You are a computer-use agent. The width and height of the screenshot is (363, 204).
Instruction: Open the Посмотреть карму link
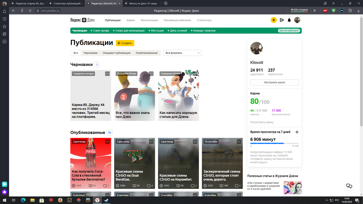pyautogui.click(x=262, y=122)
